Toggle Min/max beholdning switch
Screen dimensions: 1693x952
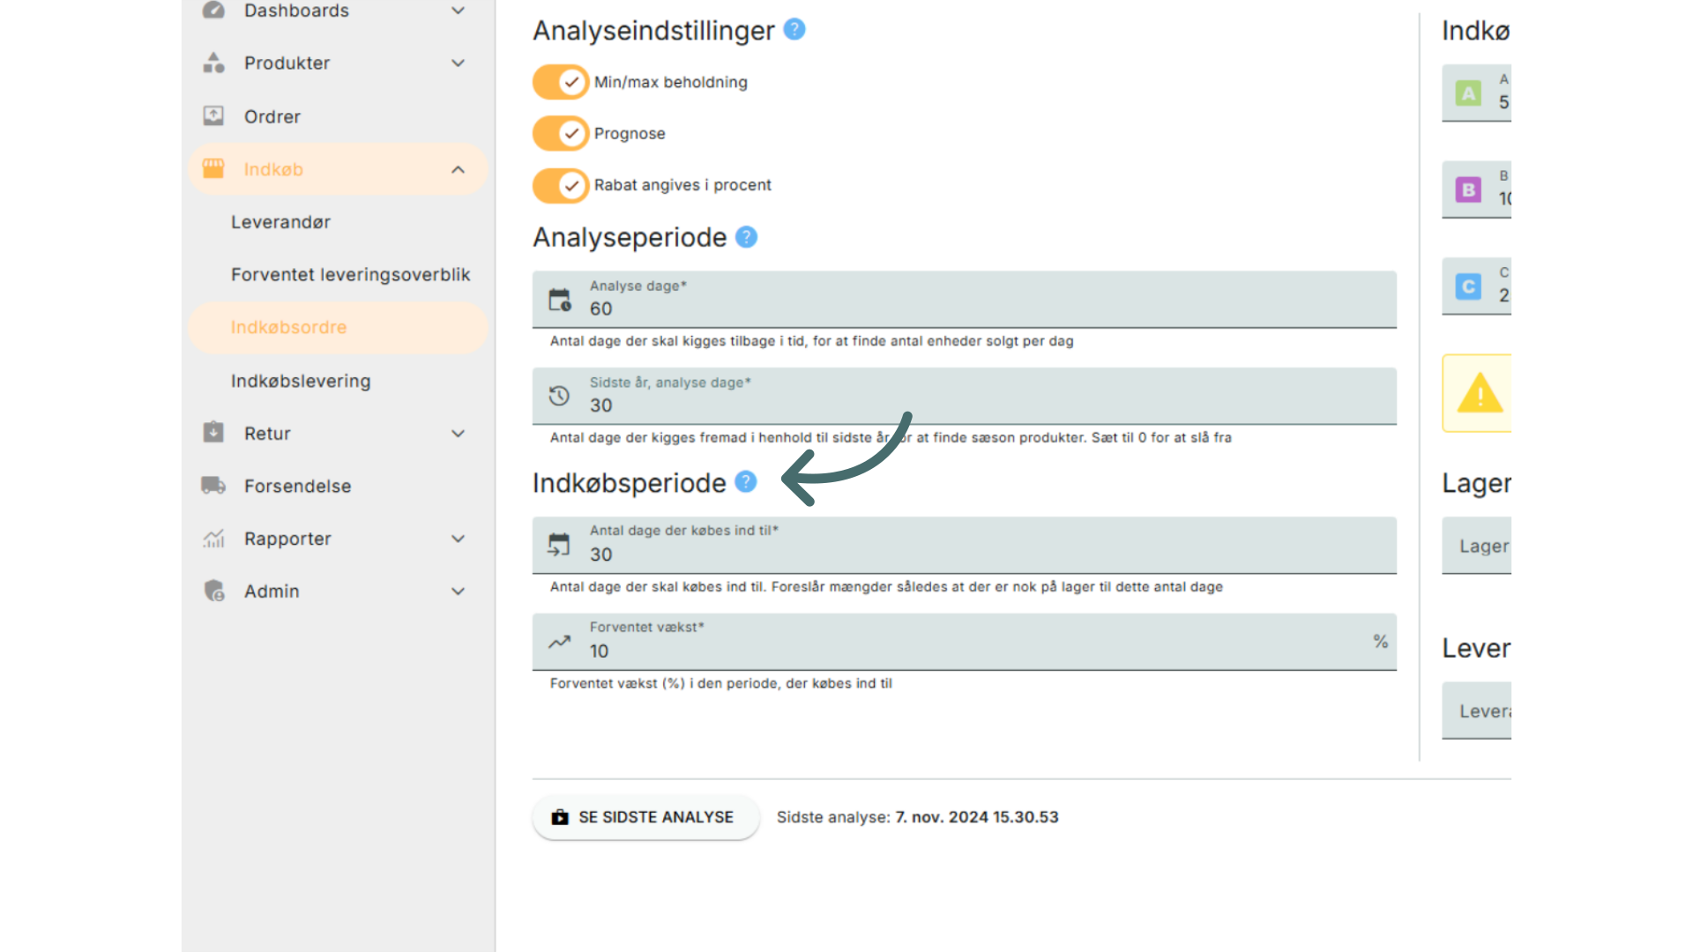pos(561,82)
